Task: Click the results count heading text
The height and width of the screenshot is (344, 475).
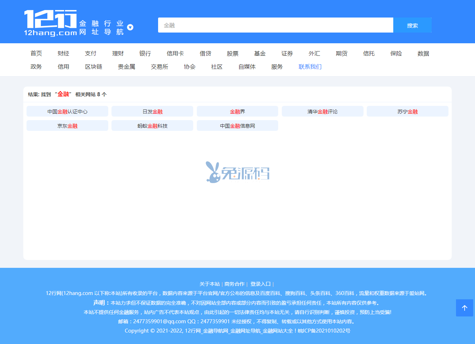Action: tap(67, 94)
